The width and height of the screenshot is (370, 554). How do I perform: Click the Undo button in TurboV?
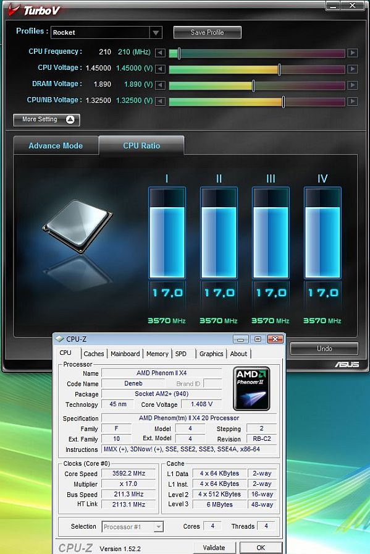pyautogui.click(x=324, y=349)
